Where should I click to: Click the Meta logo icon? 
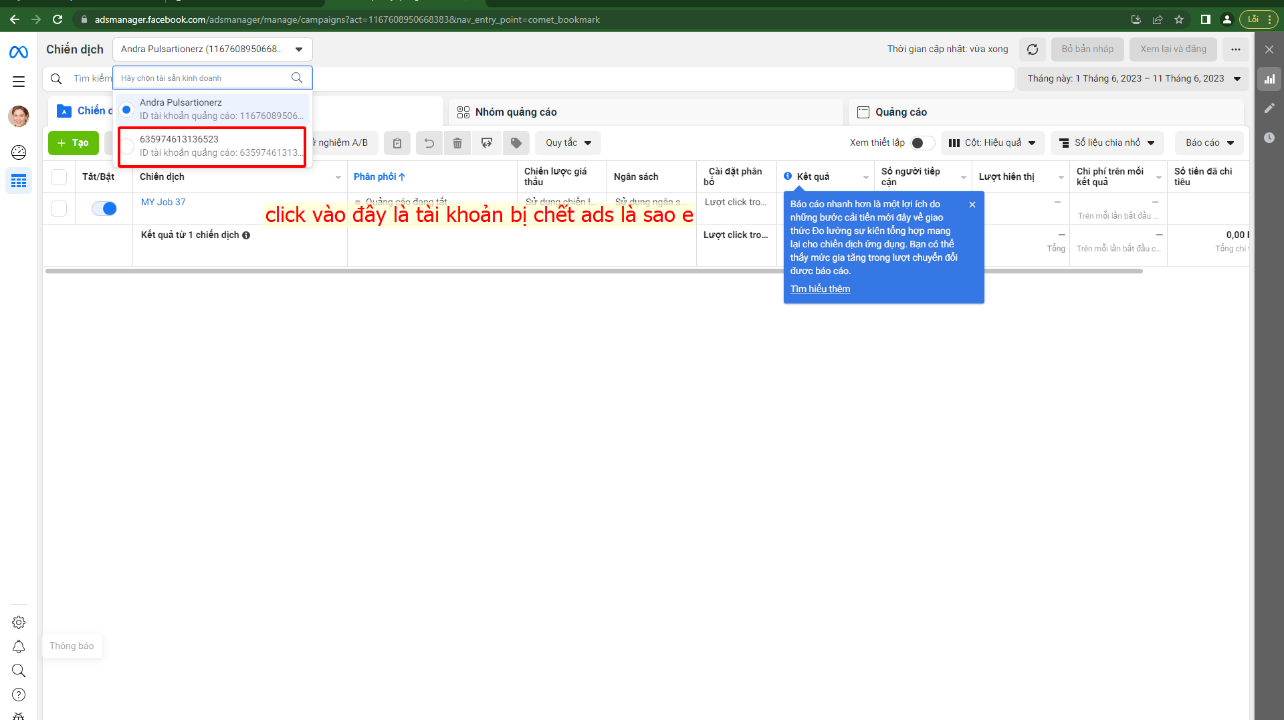tap(19, 52)
